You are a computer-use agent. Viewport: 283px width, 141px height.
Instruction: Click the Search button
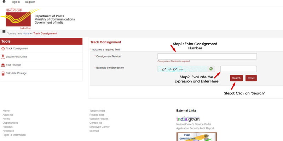pos(236,78)
